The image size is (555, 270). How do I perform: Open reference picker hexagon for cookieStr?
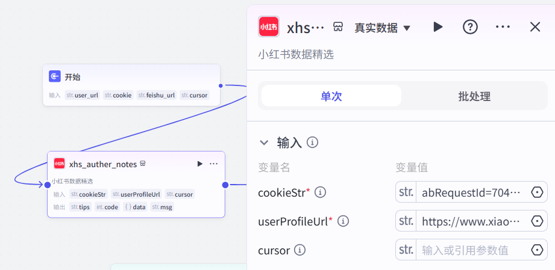pos(537,192)
